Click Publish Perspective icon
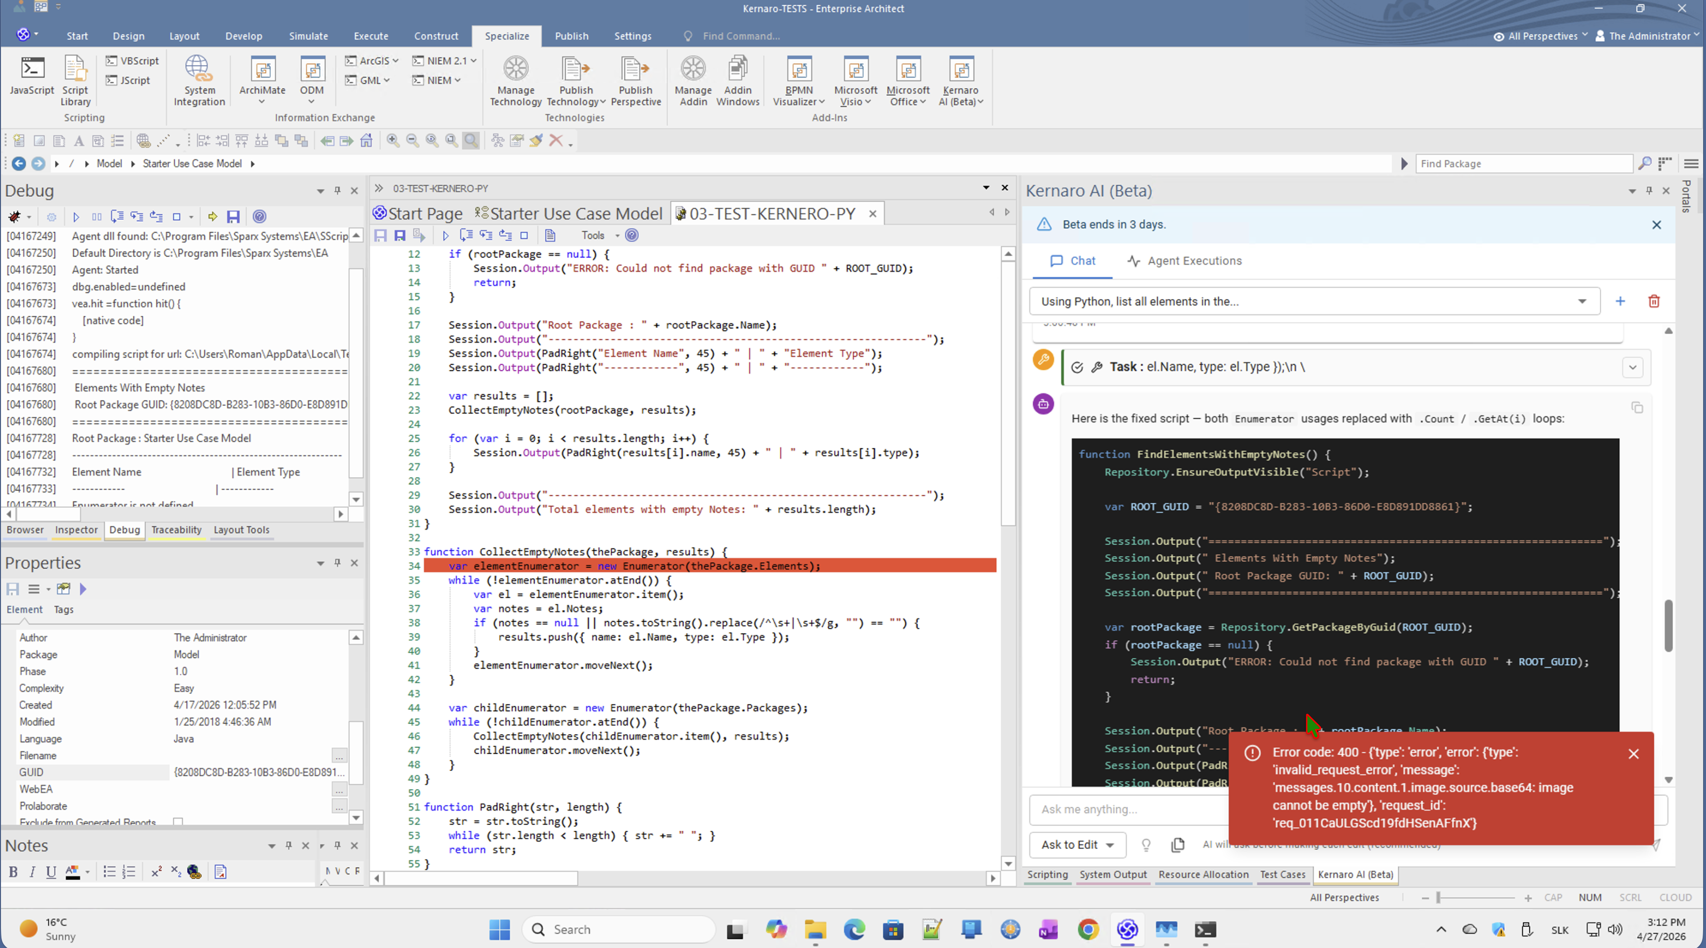 tap(635, 81)
